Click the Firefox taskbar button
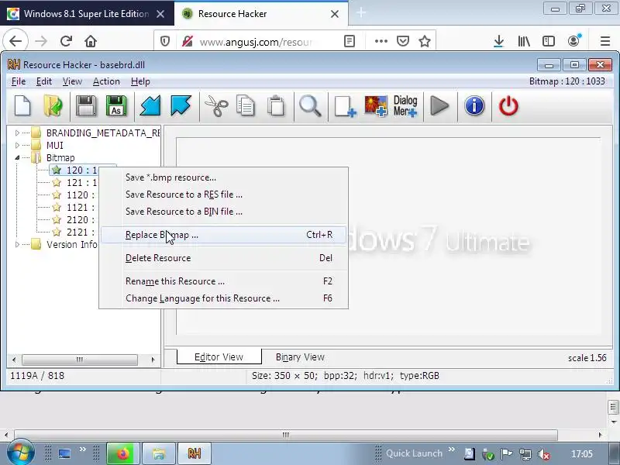 pos(123,453)
